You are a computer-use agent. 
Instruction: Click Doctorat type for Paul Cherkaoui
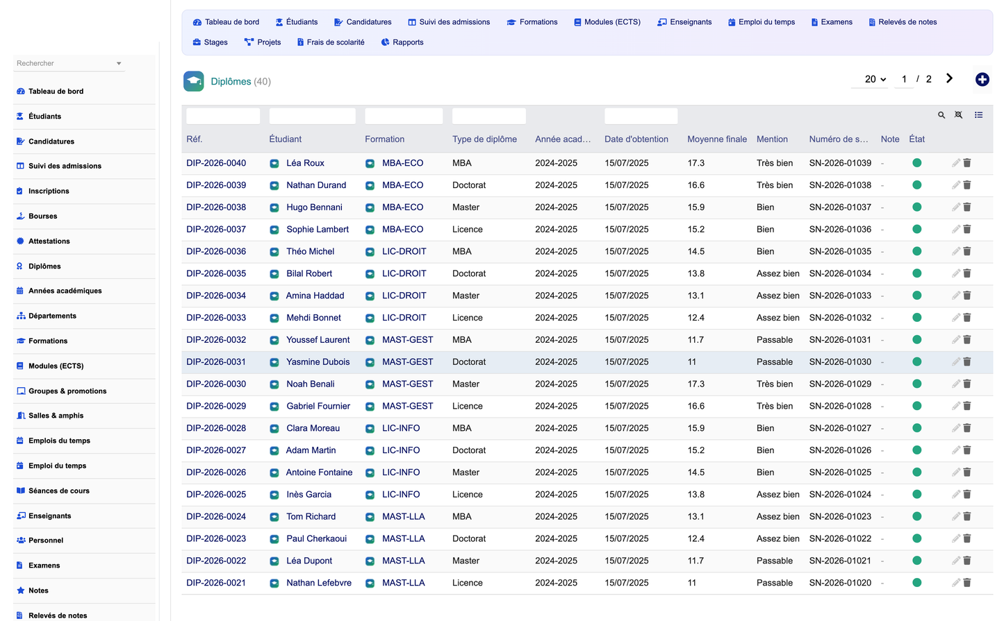tap(469, 539)
